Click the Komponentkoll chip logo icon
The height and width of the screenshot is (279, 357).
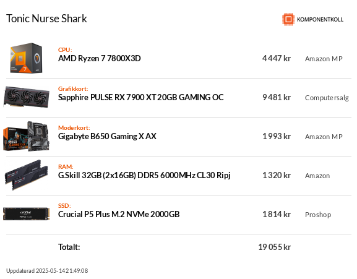click(x=288, y=19)
